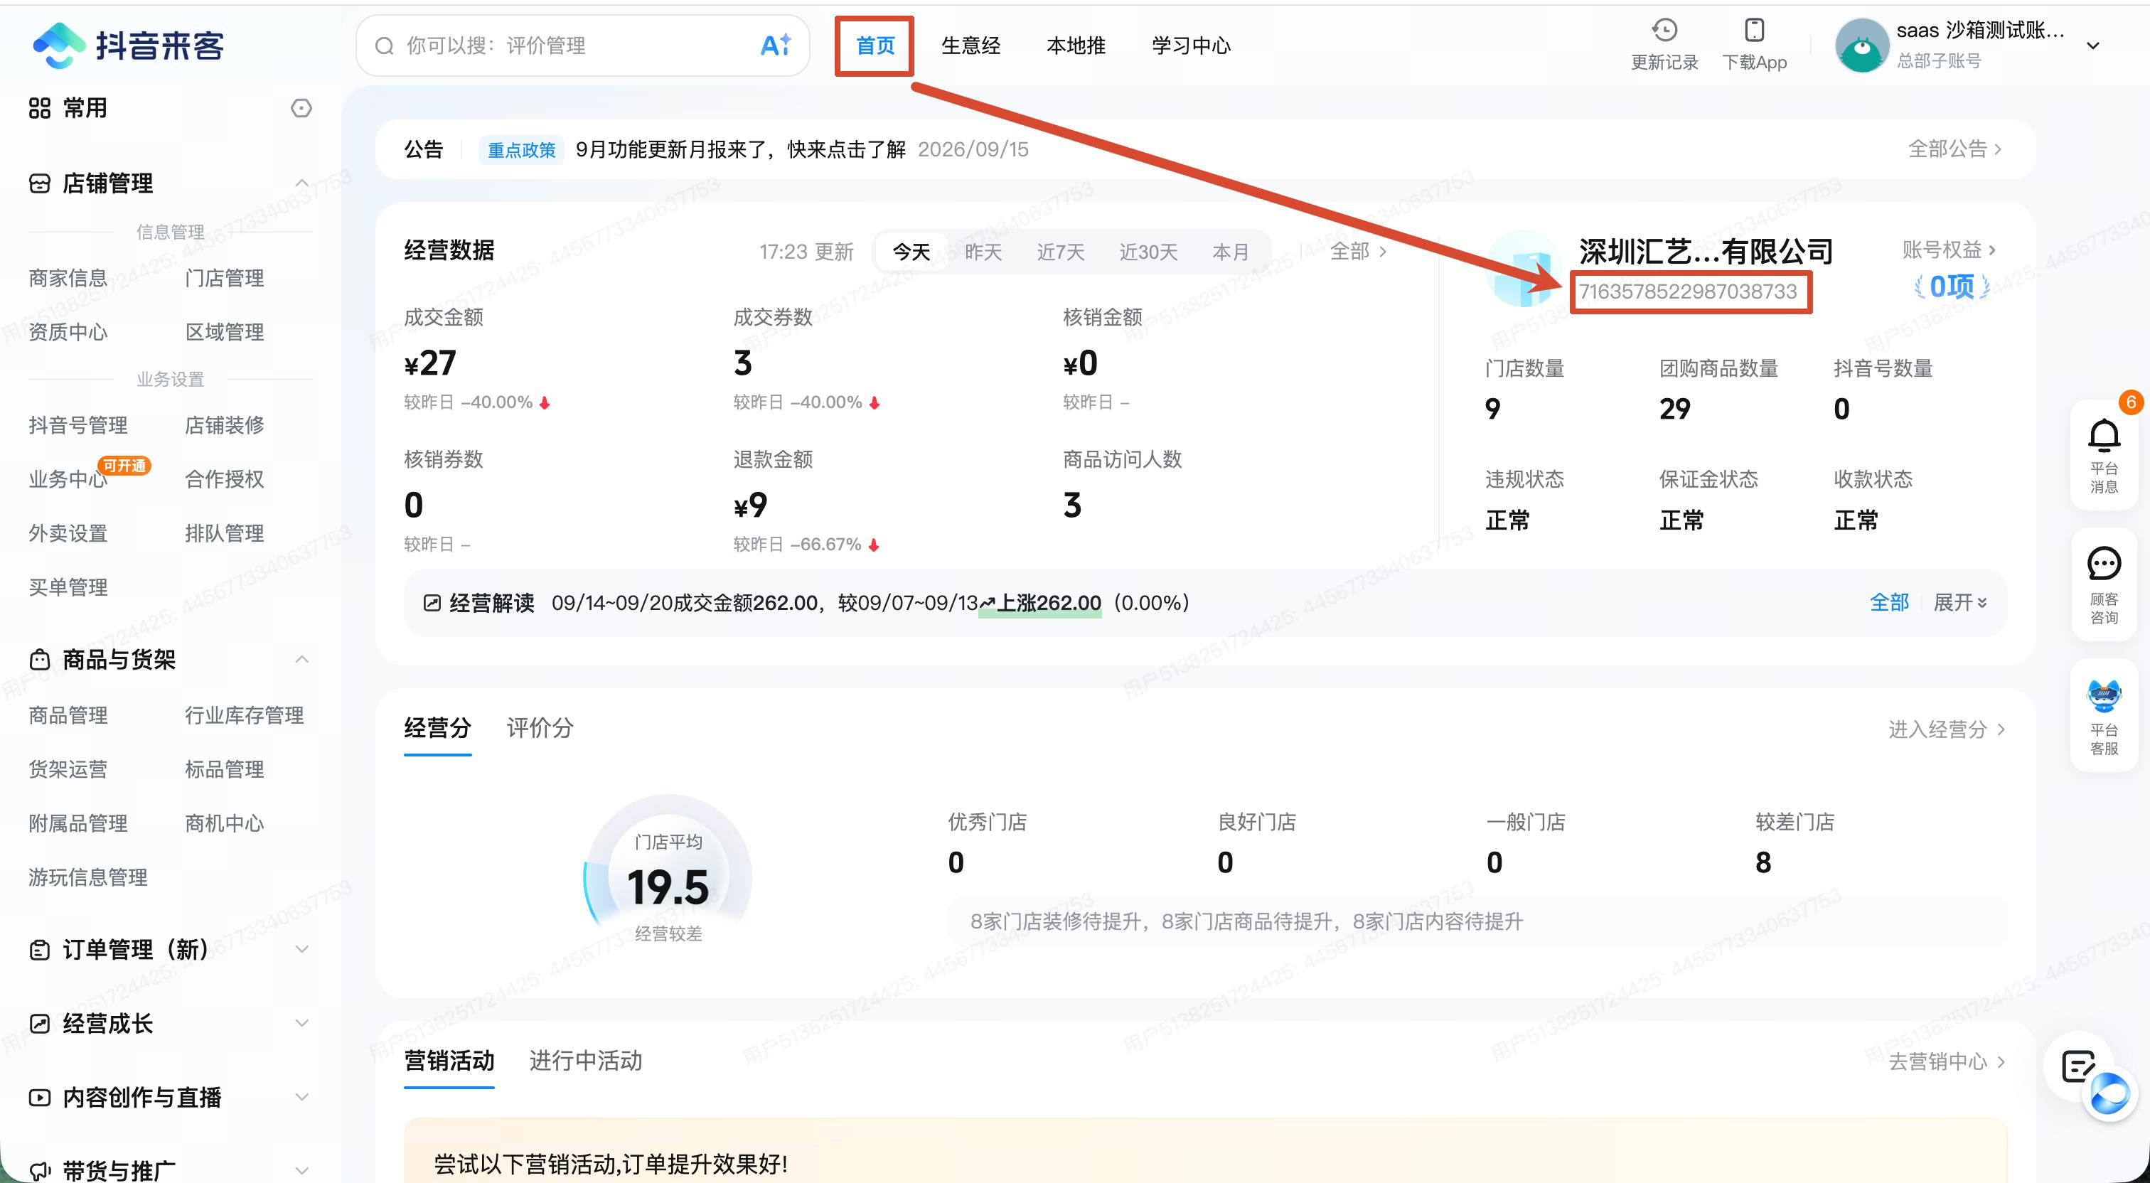Image resolution: width=2150 pixels, height=1183 pixels.
Task: Open 平台客服 robot assistant
Action: [2103, 695]
